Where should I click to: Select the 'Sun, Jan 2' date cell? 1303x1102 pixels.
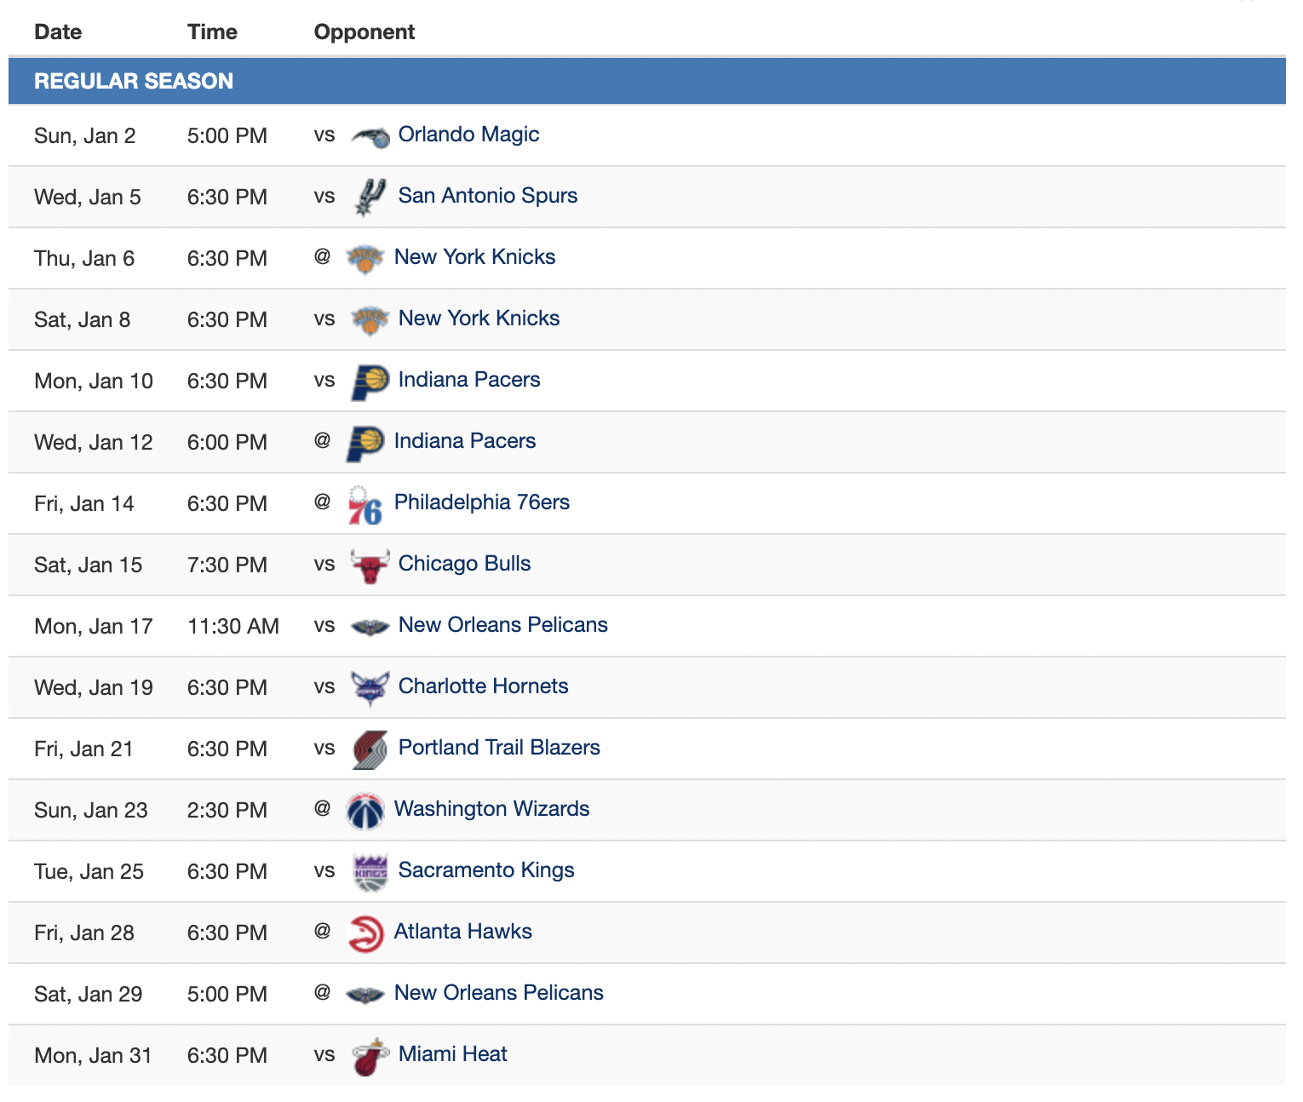click(x=85, y=136)
